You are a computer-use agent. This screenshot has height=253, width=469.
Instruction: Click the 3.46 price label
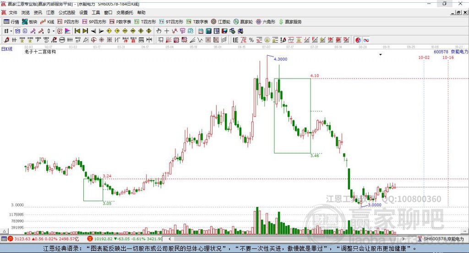point(315,155)
